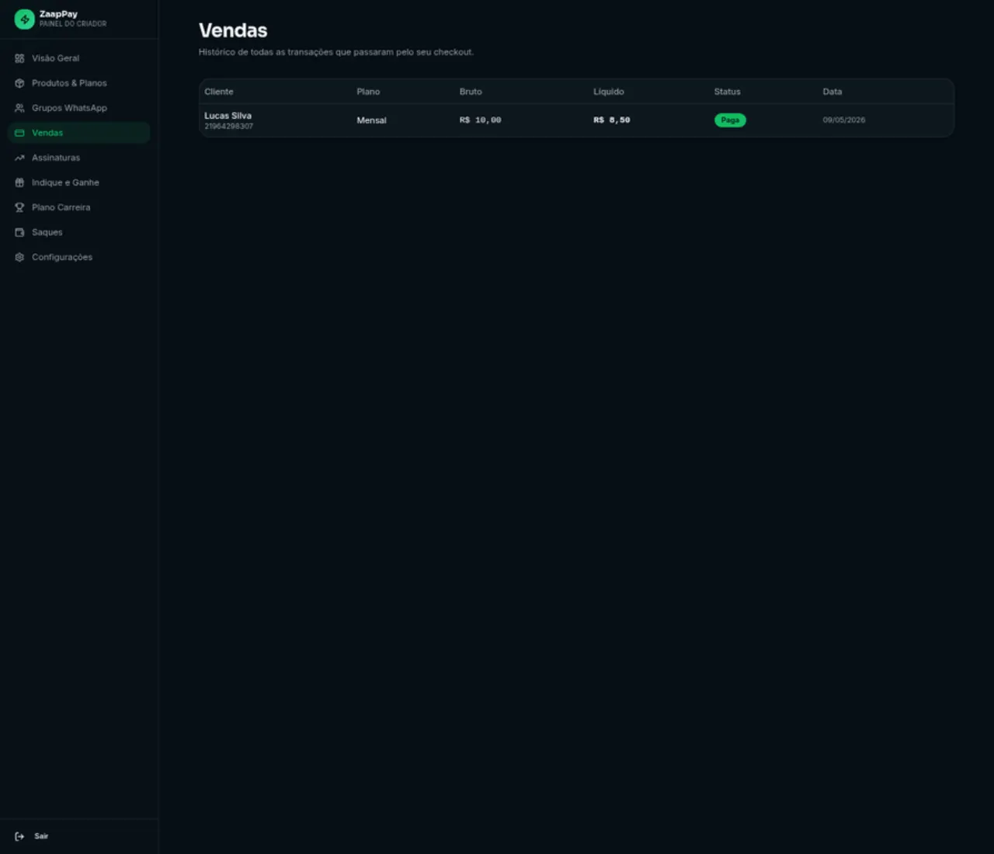Click gross value R$ 10,00

[x=480, y=120]
